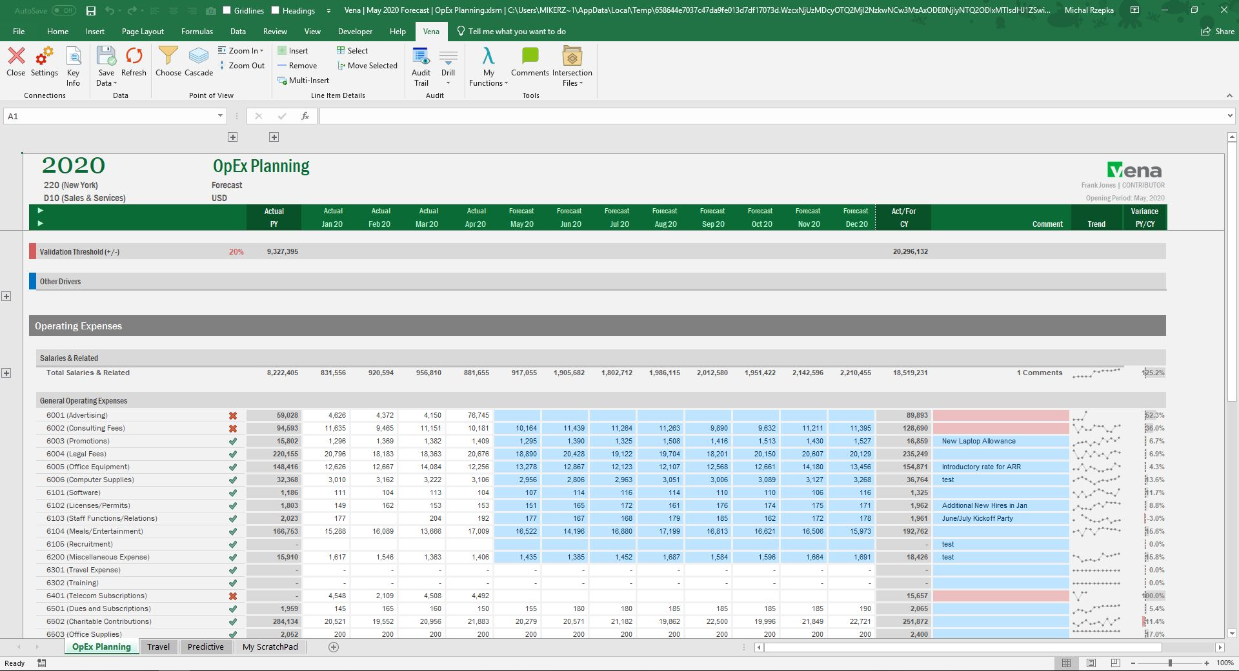Click the Move Selected button

367,66
